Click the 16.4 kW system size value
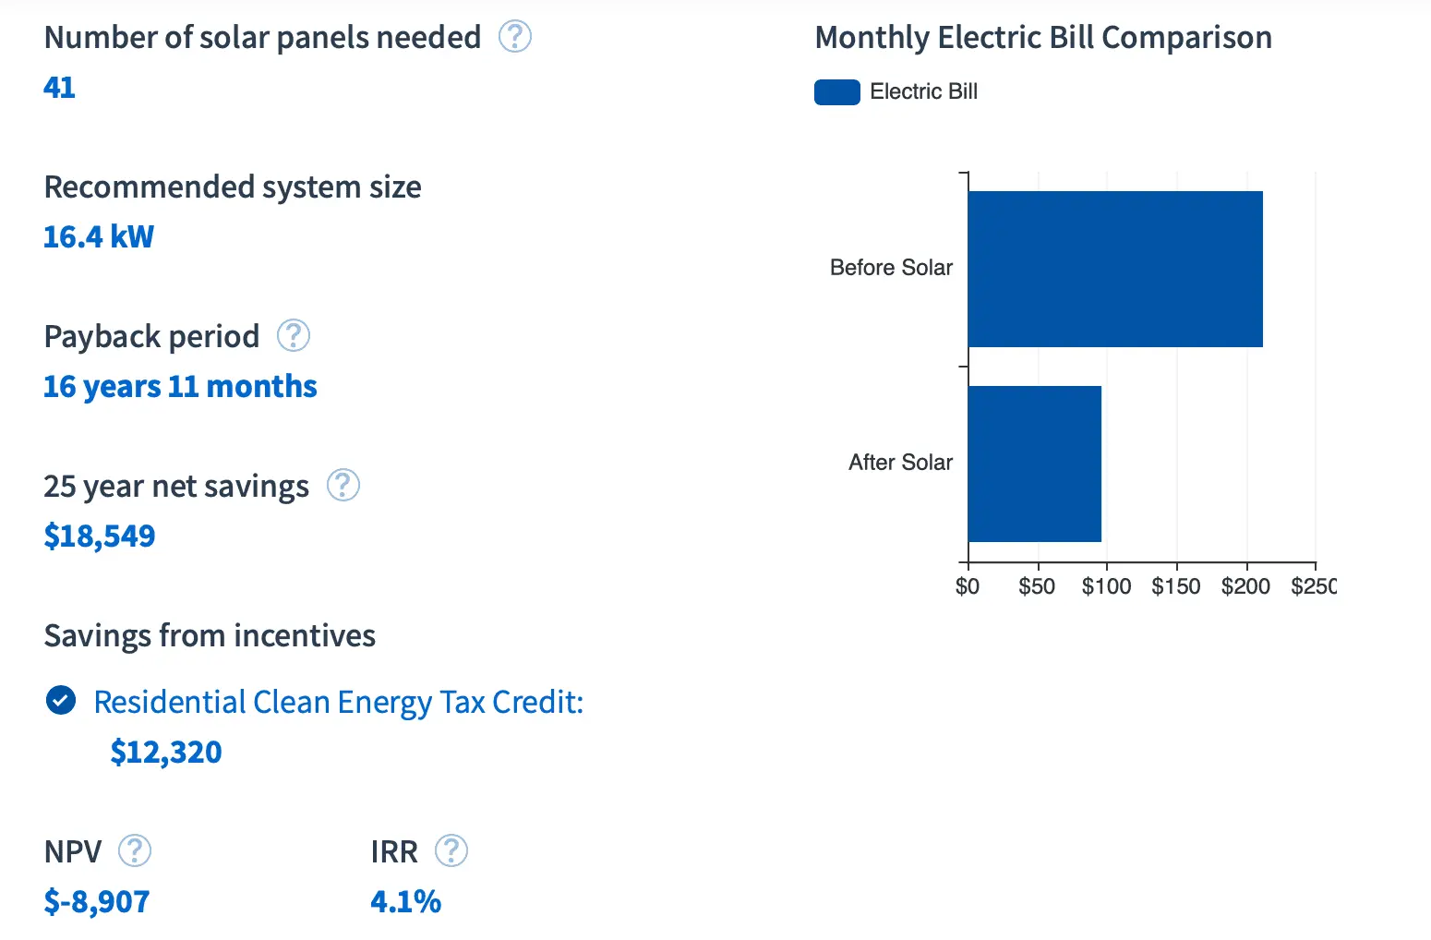The height and width of the screenshot is (940, 1431). (99, 236)
